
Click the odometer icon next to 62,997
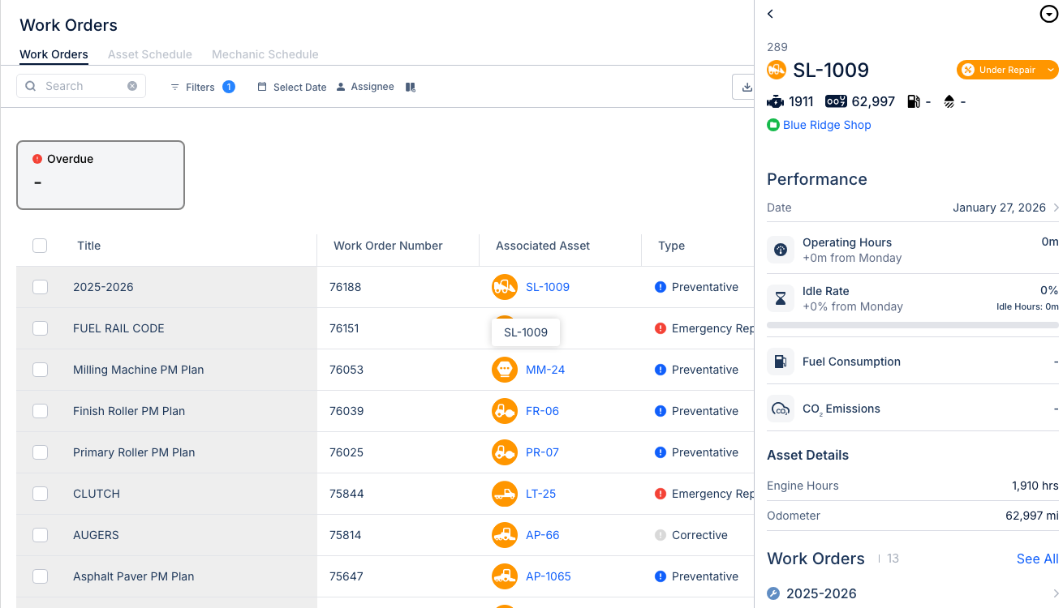tap(836, 101)
